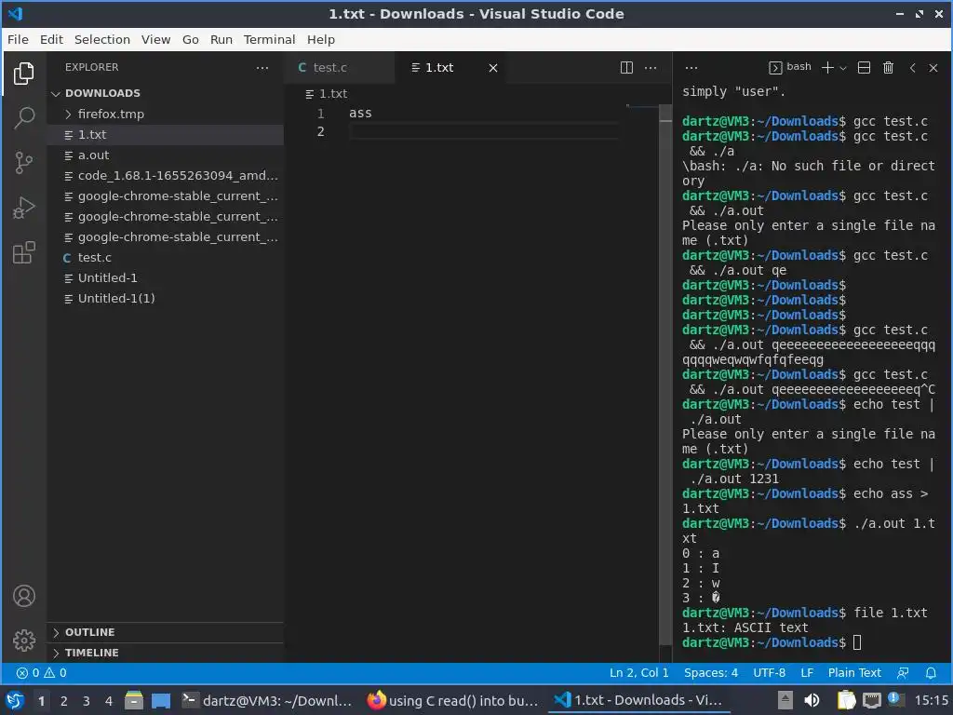Open a.out in the Explorer
The height and width of the screenshot is (715, 953).
click(x=166, y=155)
